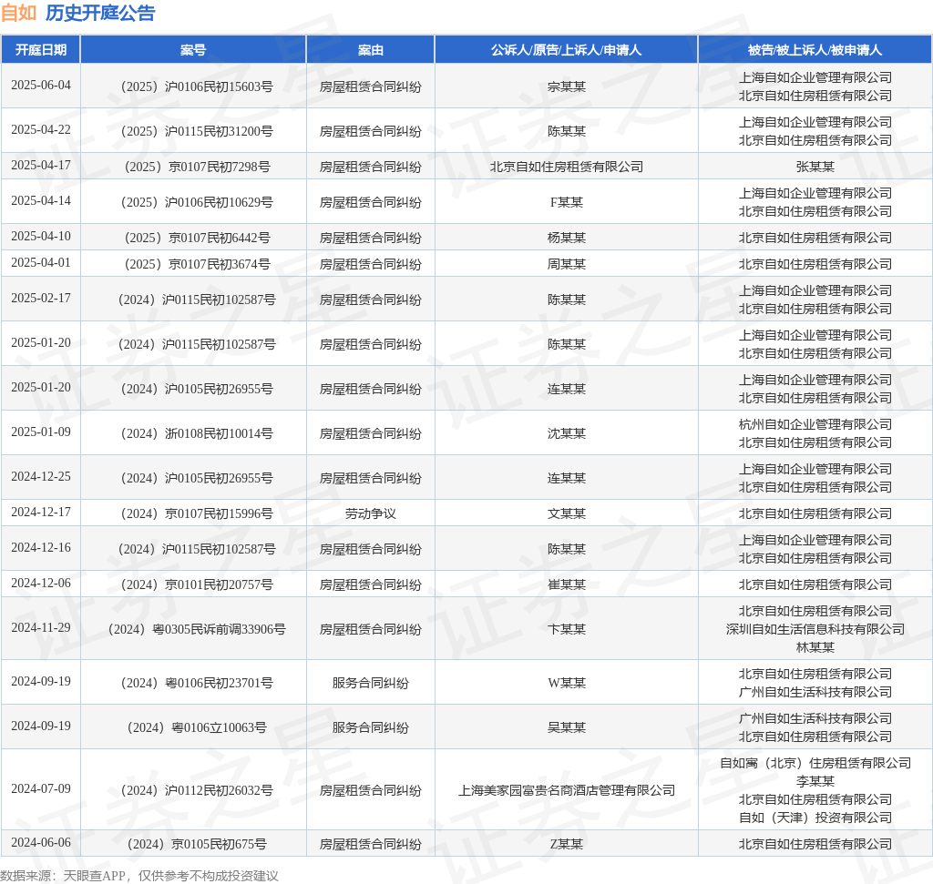Click plaintiff 北京自如住房租赁有限公司 in 2025-04-17 row
This screenshot has height=884, width=933.
pos(567,167)
